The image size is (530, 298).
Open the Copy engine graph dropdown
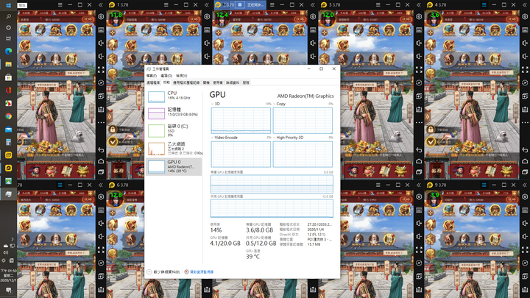click(274, 104)
